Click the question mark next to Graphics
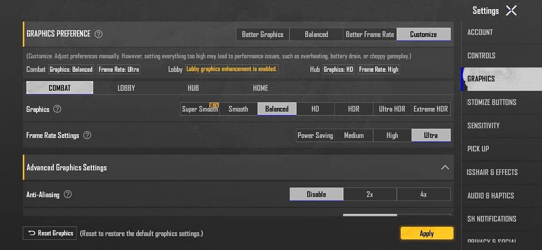Viewport: 542px width, 250px height. click(x=57, y=109)
